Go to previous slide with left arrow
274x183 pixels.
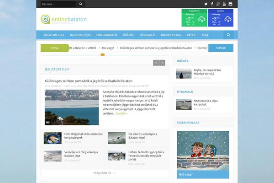click(156, 63)
